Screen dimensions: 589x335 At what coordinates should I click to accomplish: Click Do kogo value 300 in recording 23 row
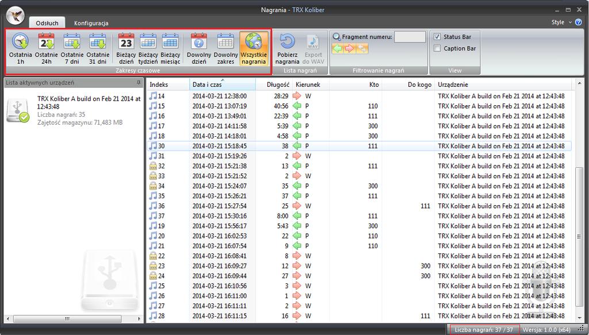pyautogui.click(x=425, y=265)
